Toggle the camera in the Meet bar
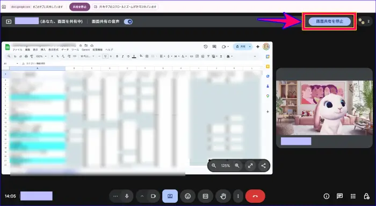This screenshot has height=206, width=376. point(153,196)
